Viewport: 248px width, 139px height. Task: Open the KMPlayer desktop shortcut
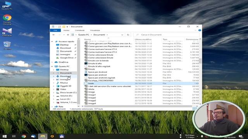7,32
